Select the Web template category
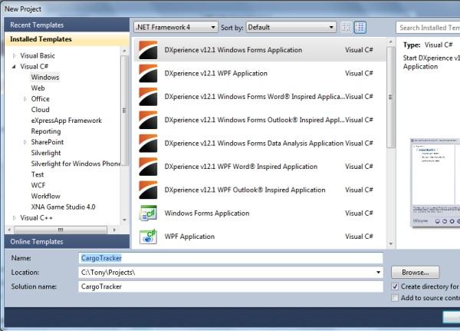The width and height of the screenshot is (460, 331). (38, 88)
